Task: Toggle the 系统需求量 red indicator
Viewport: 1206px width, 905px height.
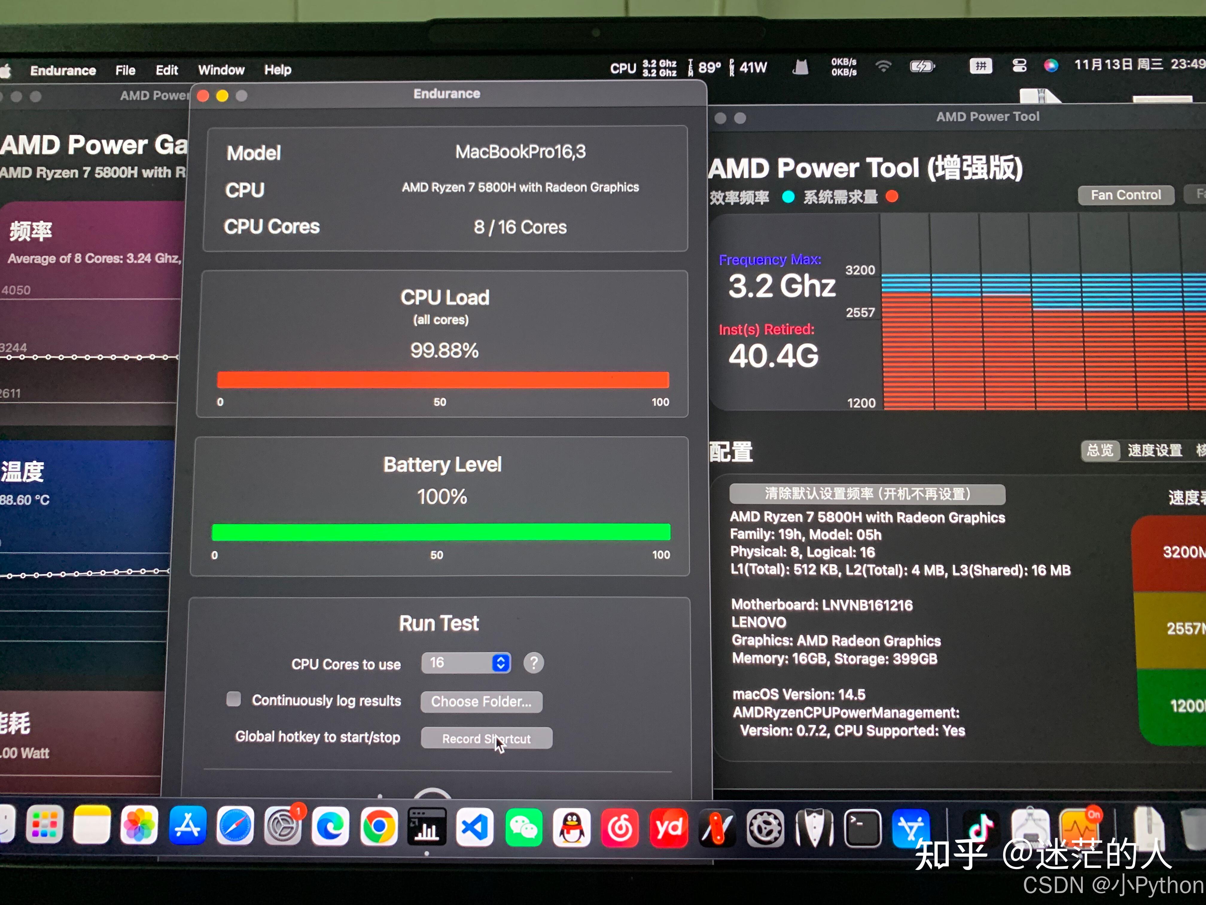Action: [892, 196]
